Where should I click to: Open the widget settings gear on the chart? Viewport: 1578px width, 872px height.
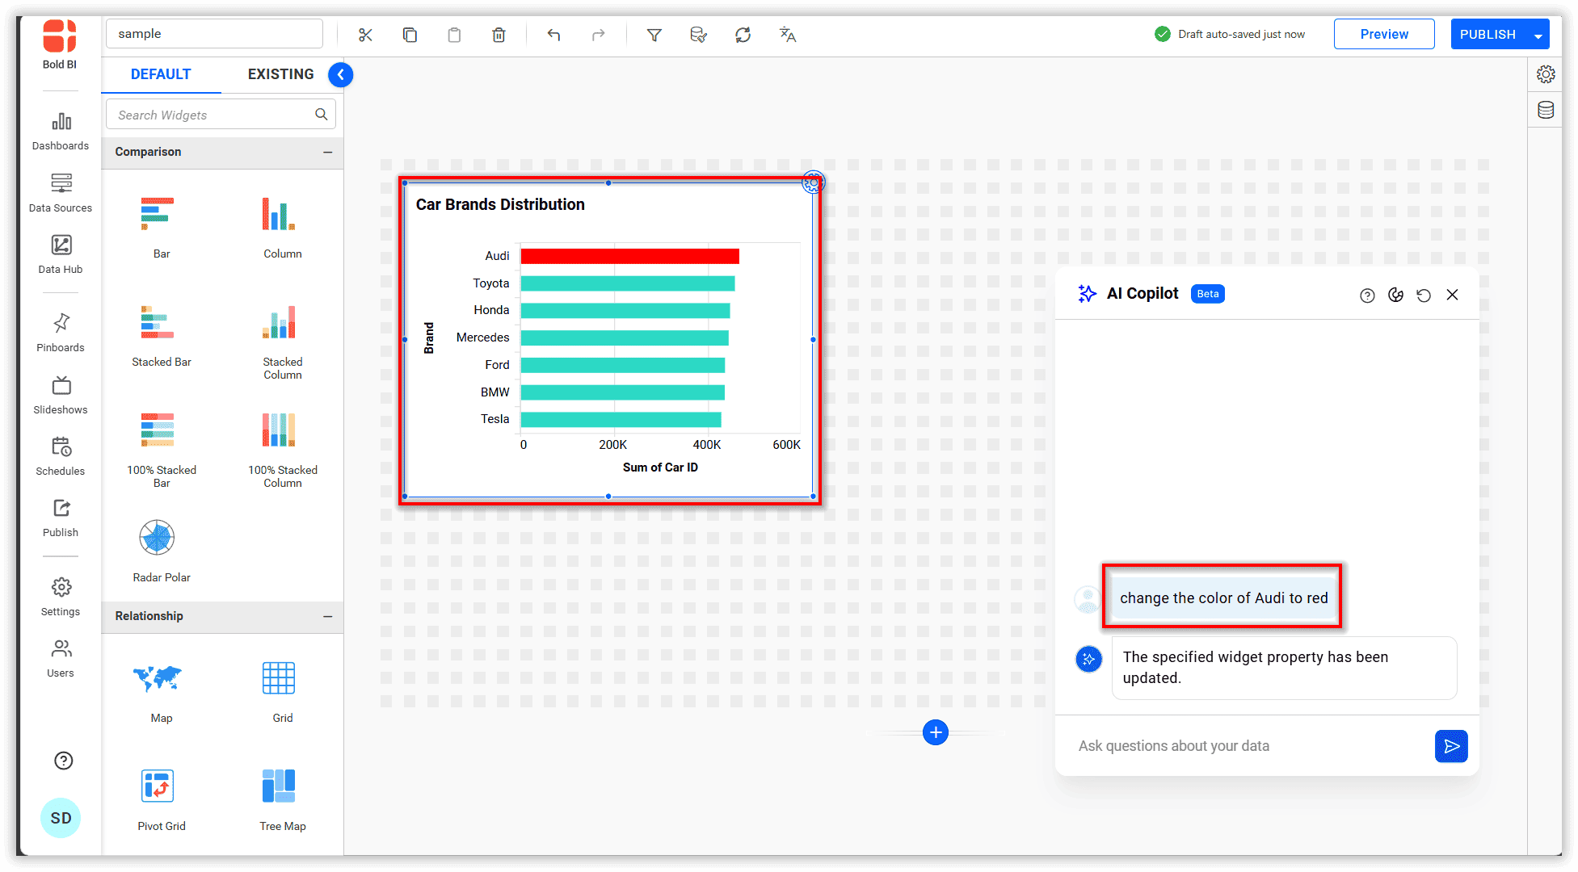point(812,182)
